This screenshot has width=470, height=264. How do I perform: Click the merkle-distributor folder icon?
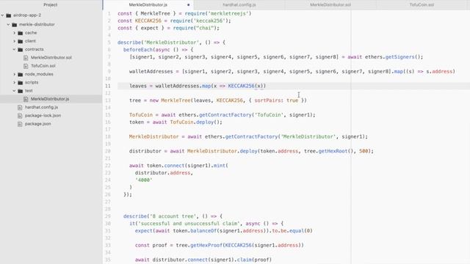pyautogui.click(x=15, y=24)
